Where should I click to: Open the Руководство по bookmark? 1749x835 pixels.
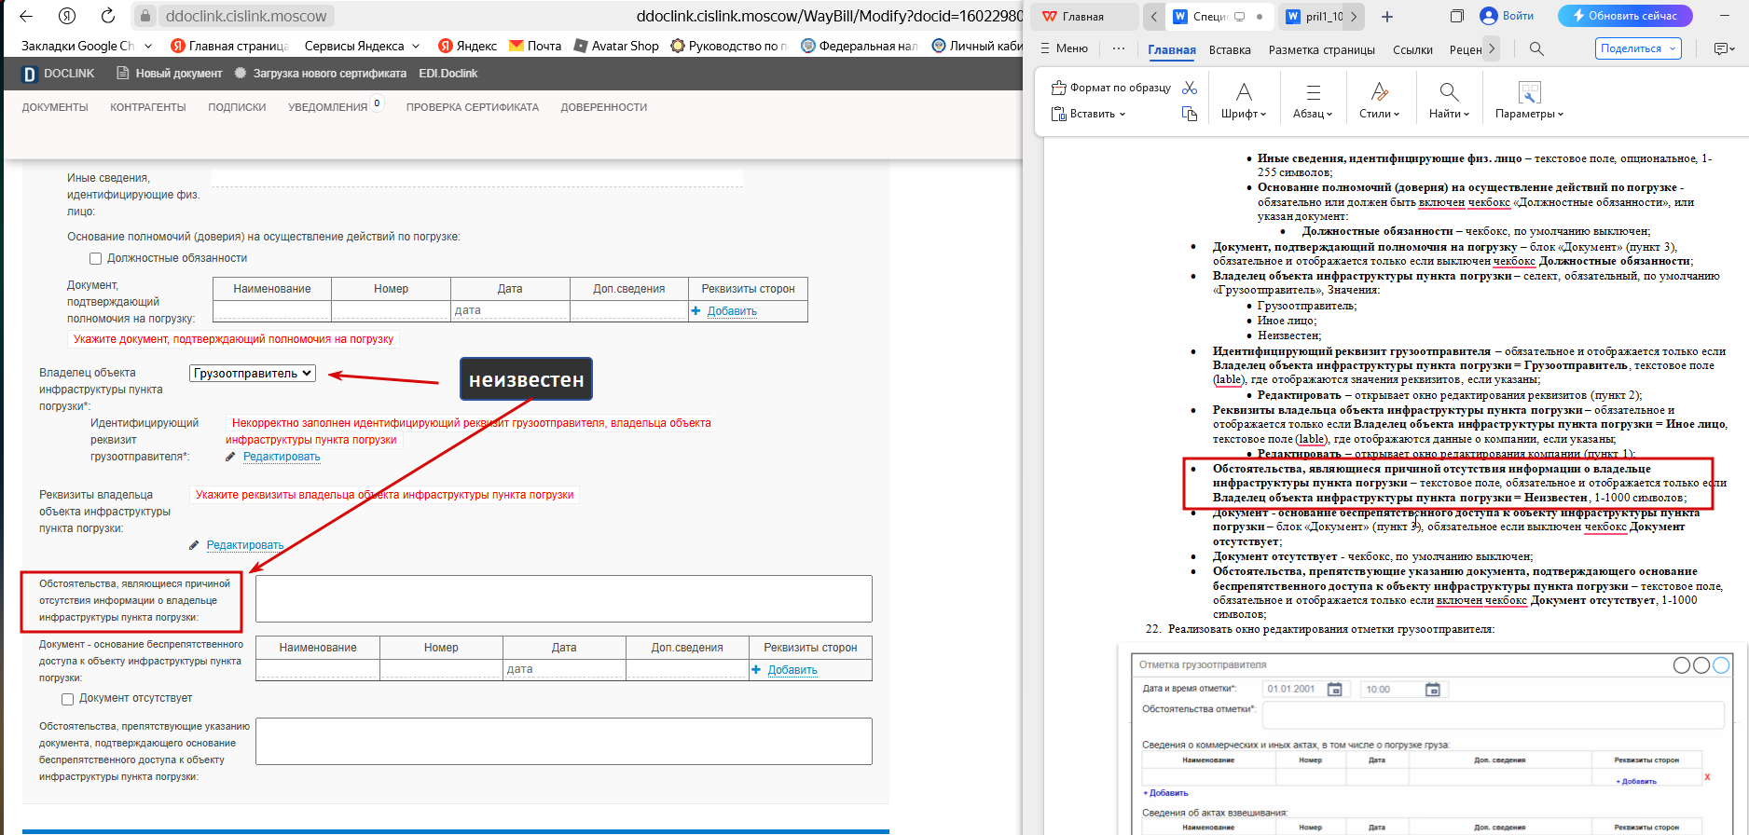coord(729,46)
